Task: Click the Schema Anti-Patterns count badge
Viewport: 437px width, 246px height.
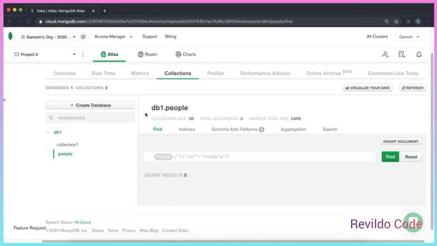Action: 262,129
